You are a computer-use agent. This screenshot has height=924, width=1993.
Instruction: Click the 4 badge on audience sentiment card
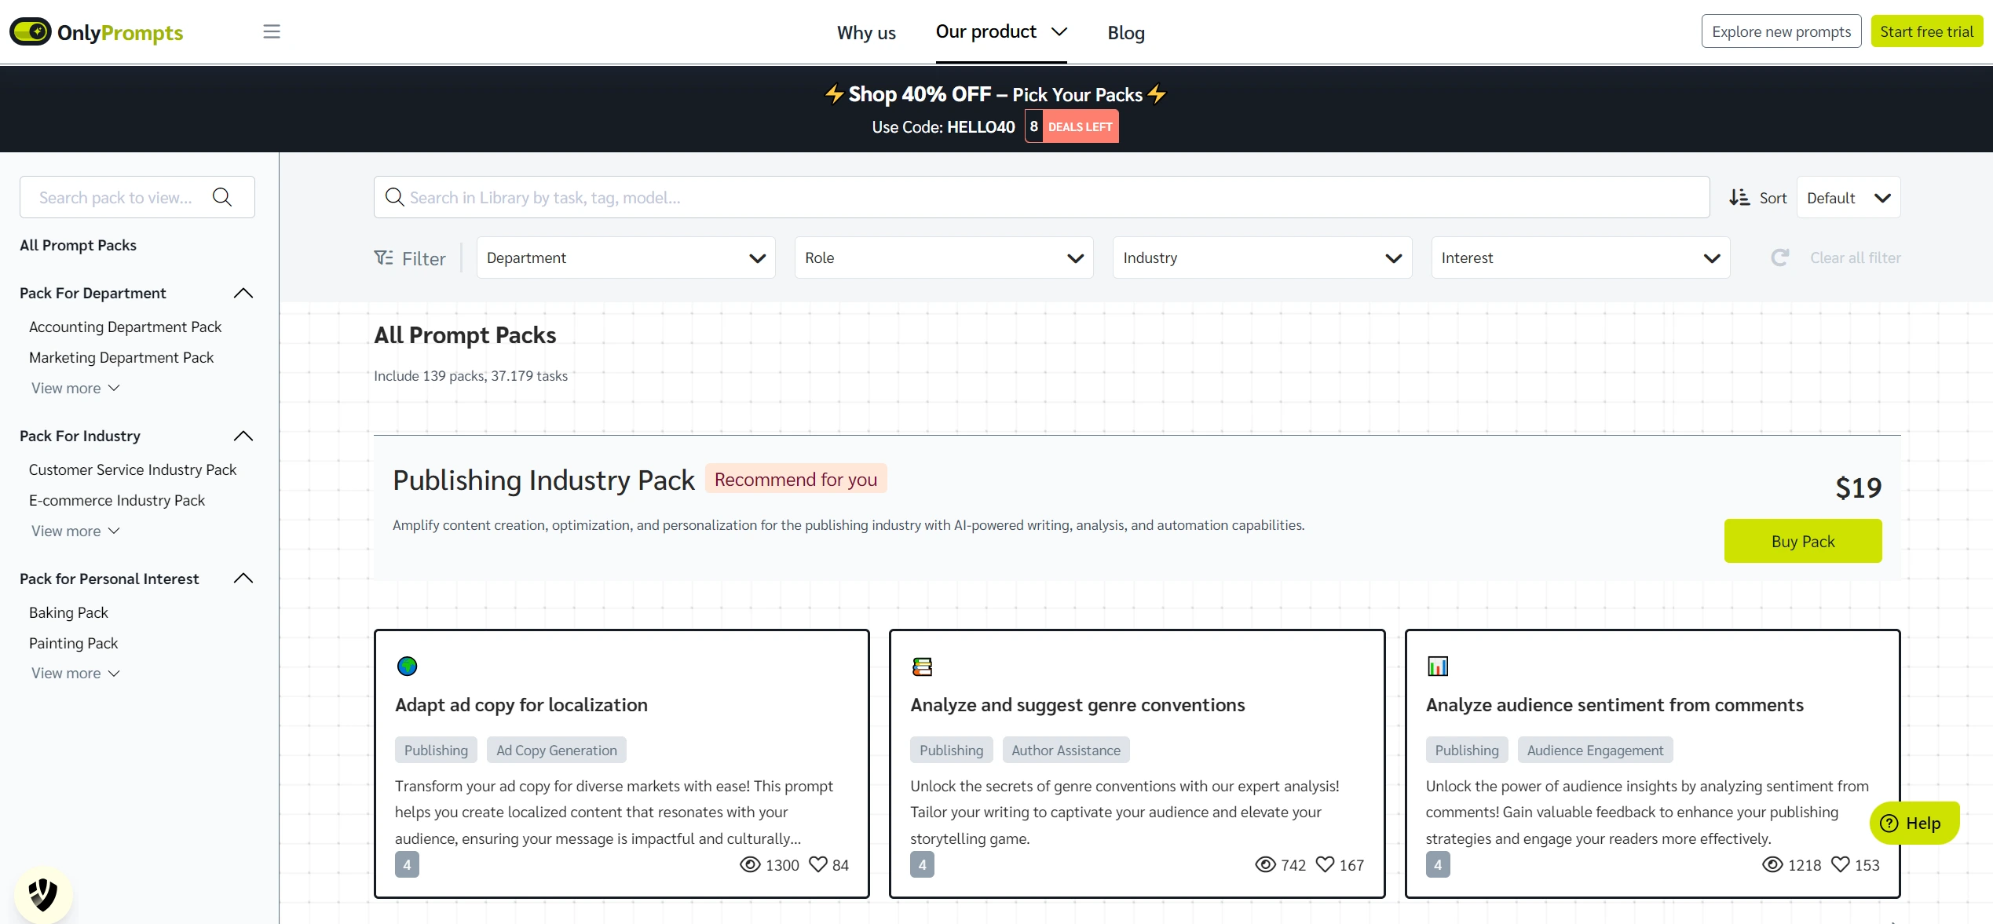1438,864
